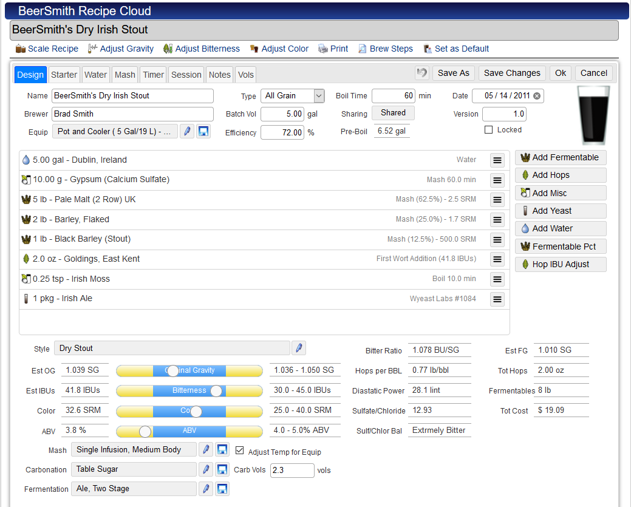Uncheck Adjust Temp for Equip

[239, 451]
